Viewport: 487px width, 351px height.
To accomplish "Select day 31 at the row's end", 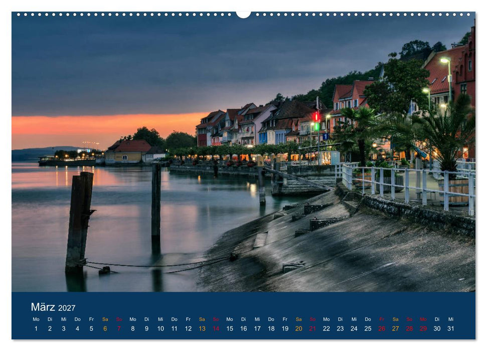I will [451, 328].
